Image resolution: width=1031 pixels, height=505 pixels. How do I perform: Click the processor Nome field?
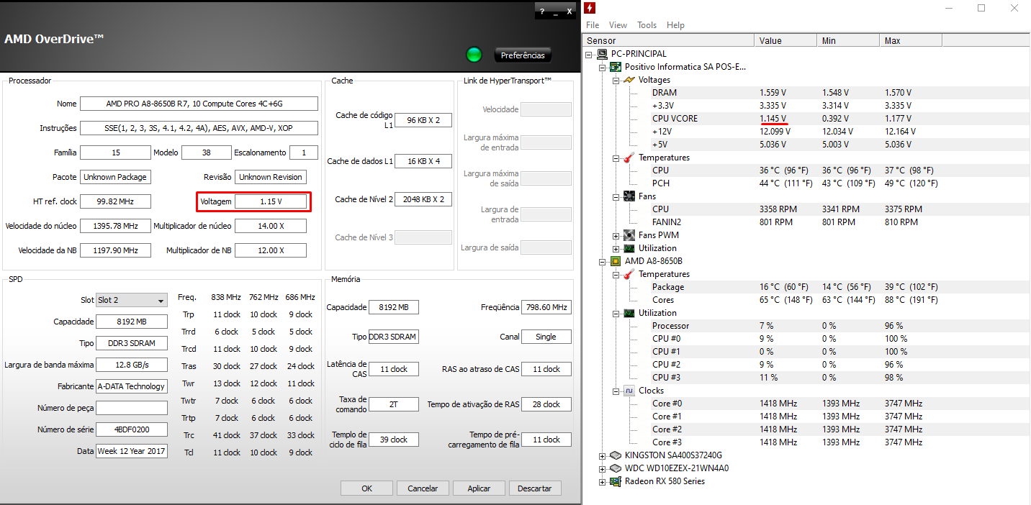pos(199,104)
